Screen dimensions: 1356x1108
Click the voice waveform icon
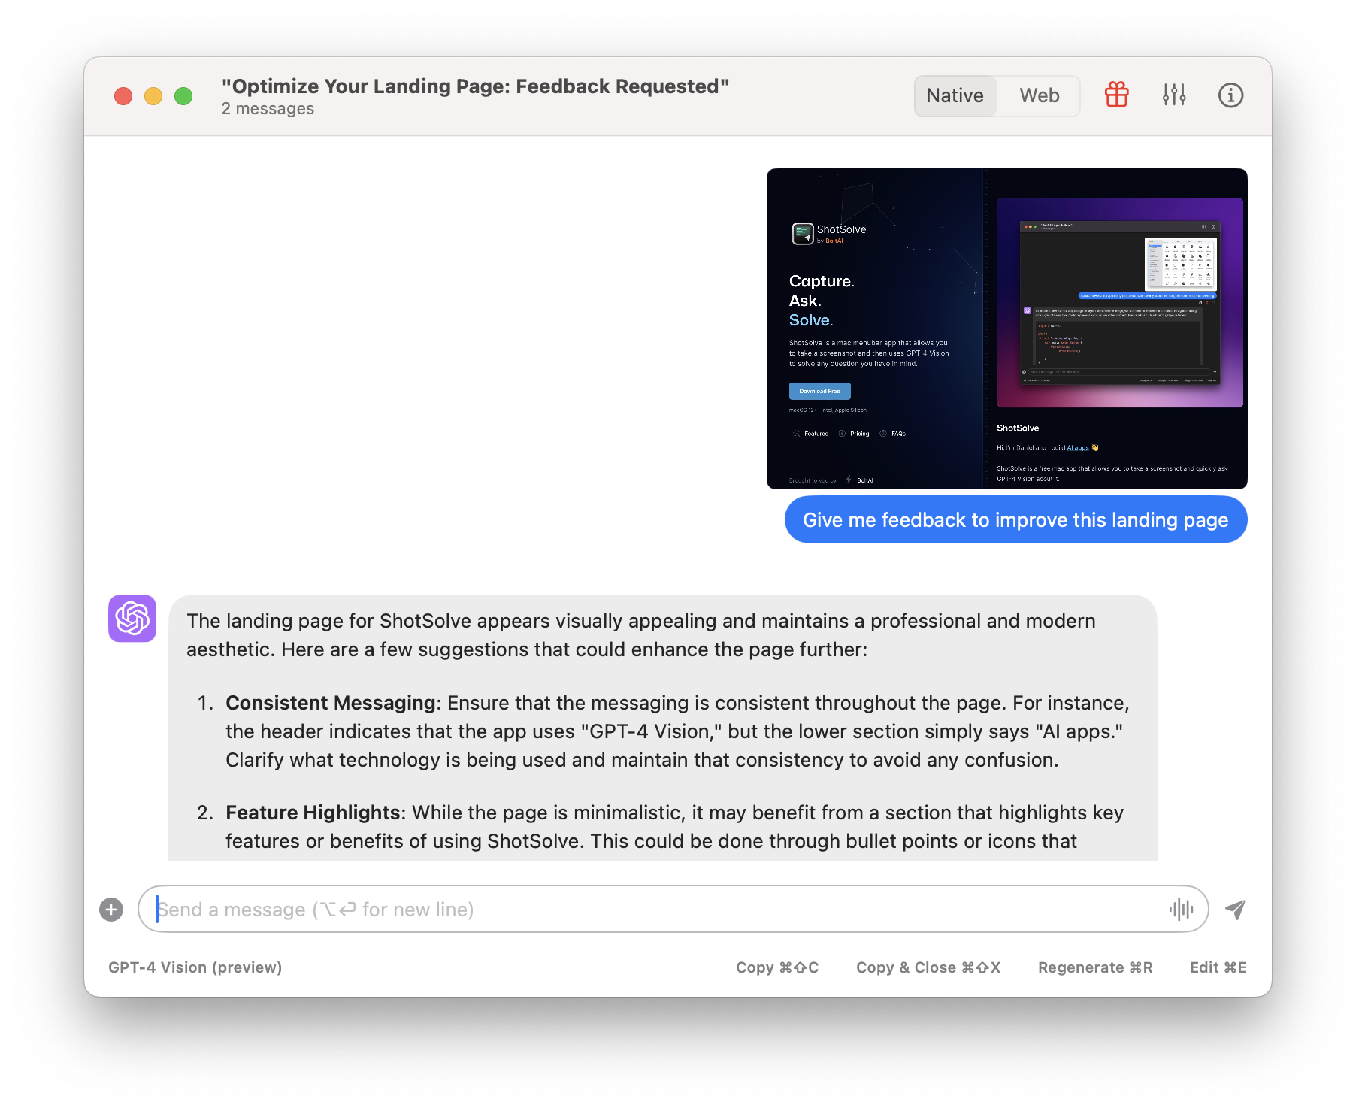1181,910
